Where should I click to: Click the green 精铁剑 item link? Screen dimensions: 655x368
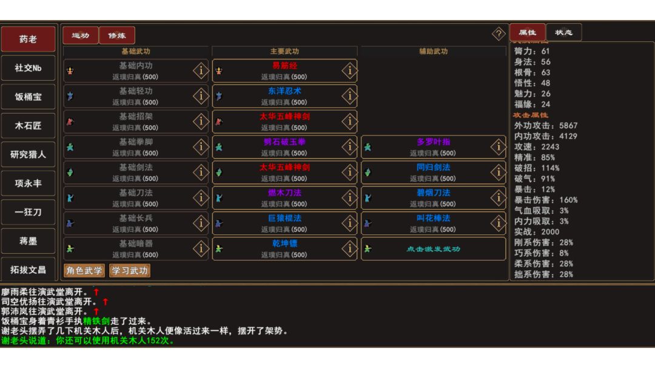(96, 321)
